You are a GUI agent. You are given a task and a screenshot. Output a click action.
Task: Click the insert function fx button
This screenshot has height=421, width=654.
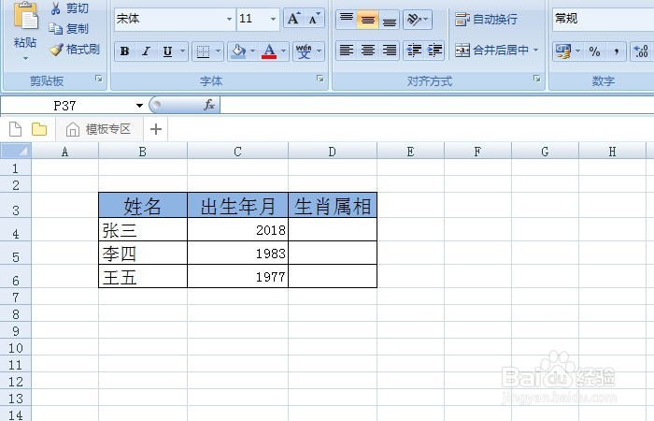pyautogui.click(x=209, y=105)
